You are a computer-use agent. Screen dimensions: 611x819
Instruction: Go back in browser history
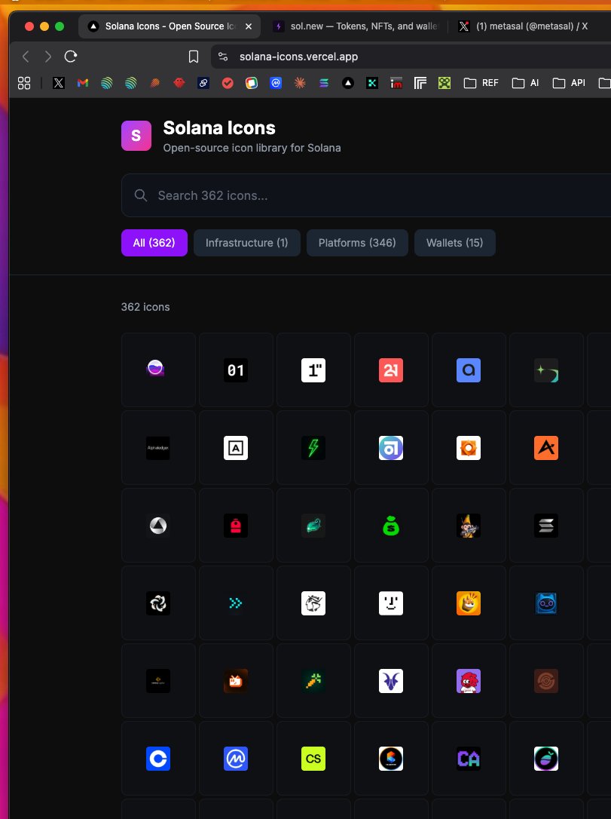pos(26,57)
